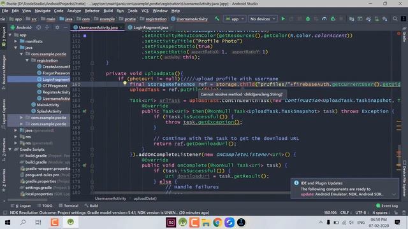
Task: Click red error indicator atop editor
Action: (x=398, y=34)
